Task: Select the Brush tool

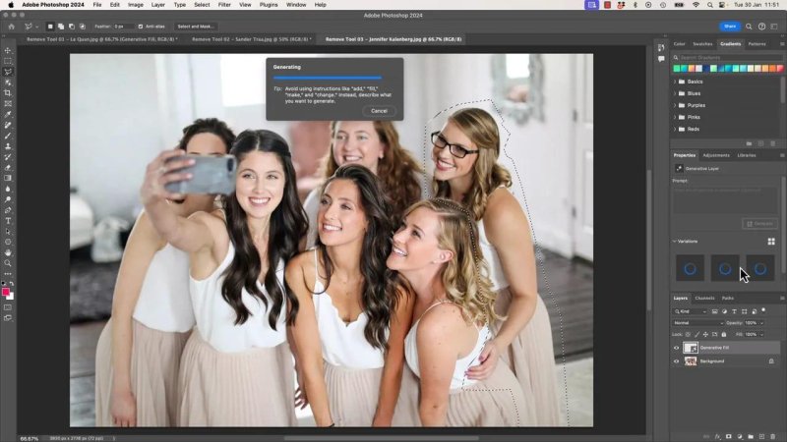Action: (8, 136)
